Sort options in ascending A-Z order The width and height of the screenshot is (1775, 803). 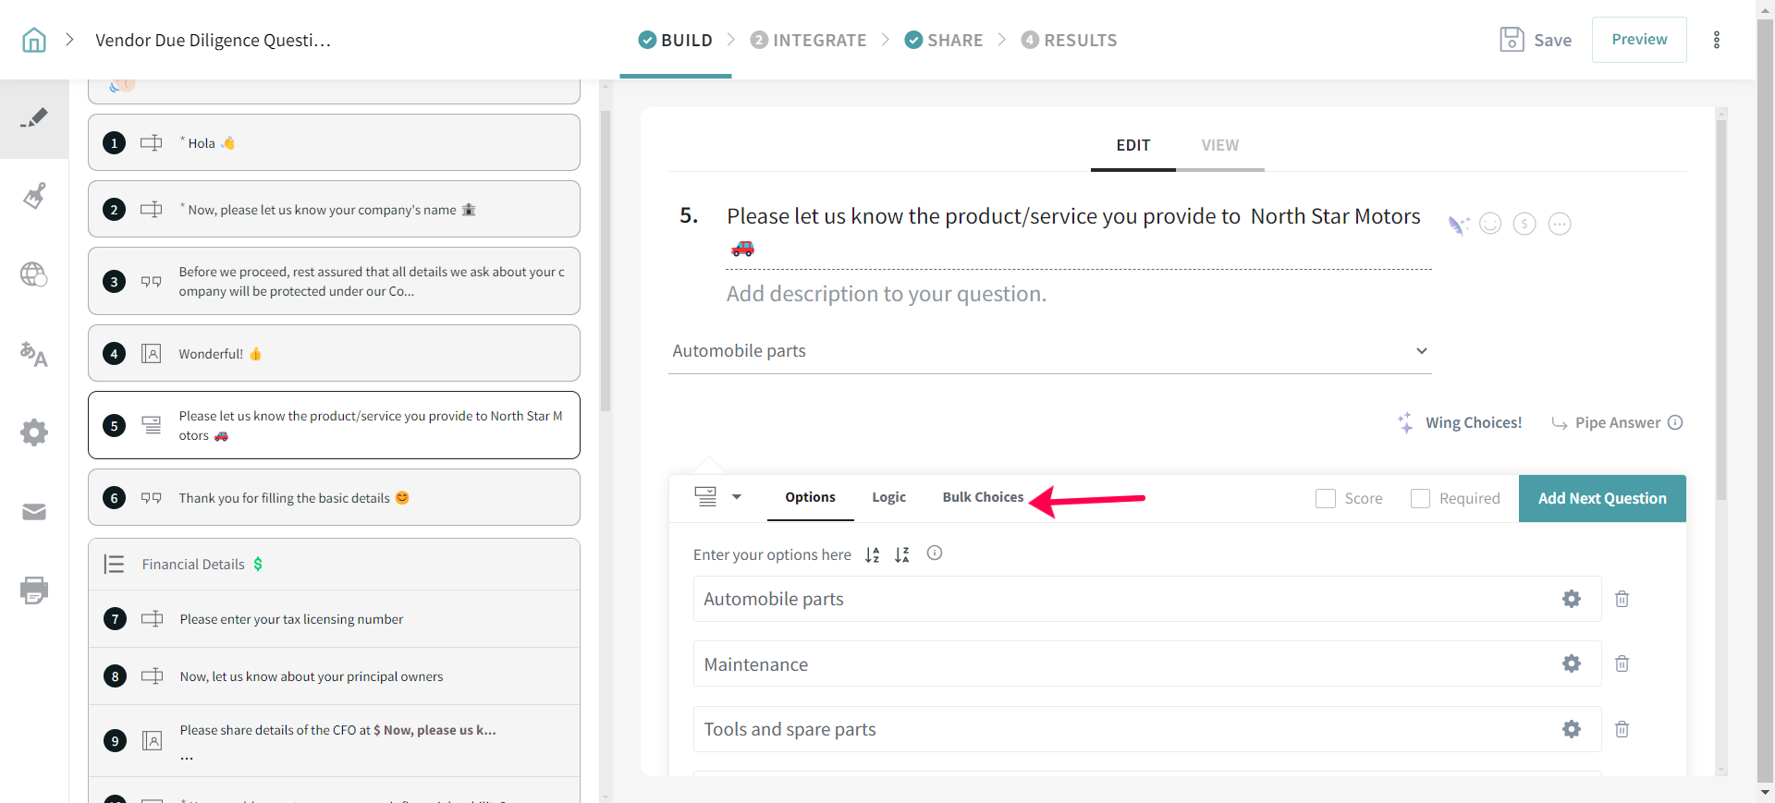[x=872, y=554]
